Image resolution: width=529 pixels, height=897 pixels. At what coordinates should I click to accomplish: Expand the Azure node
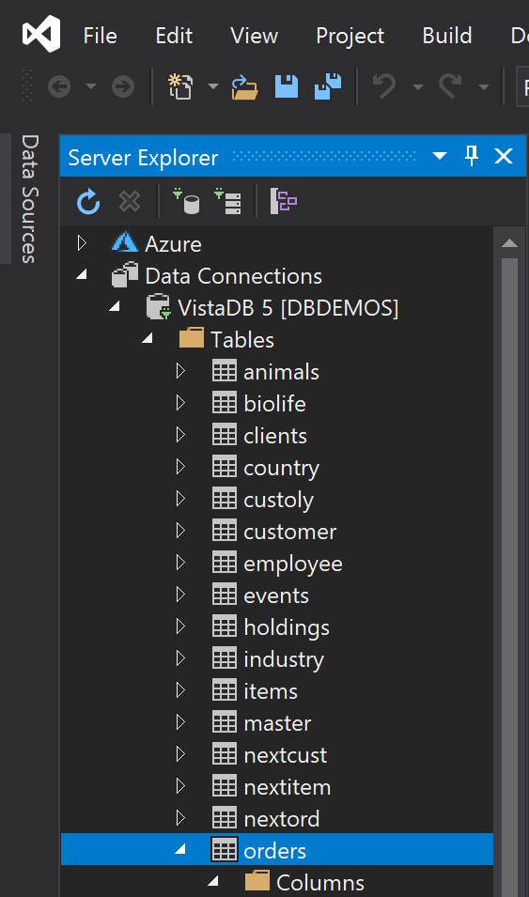[x=82, y=243]
